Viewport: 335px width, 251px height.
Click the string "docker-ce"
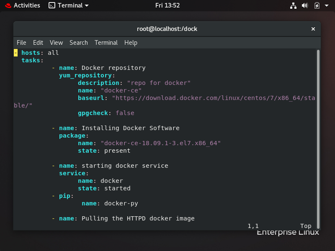(x=121, y=90)
